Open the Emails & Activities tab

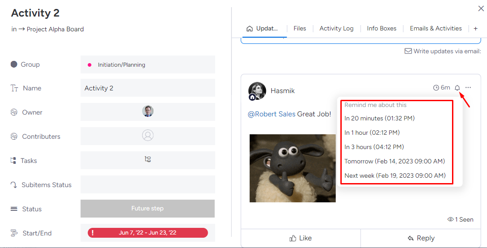coord(436,29)
